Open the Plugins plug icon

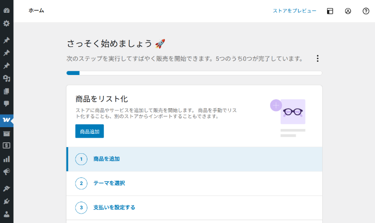tap(7, 202)
